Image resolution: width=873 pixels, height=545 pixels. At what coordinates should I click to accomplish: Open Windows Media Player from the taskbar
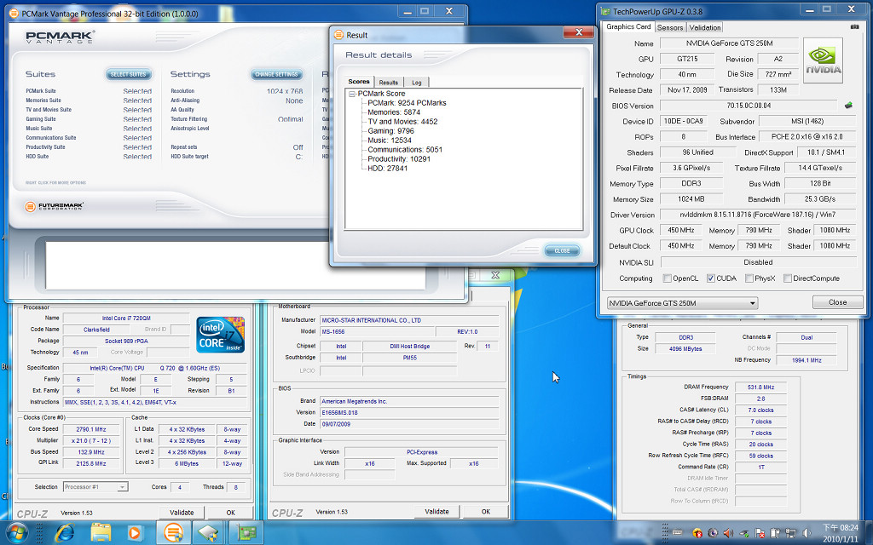coord(134,533)
